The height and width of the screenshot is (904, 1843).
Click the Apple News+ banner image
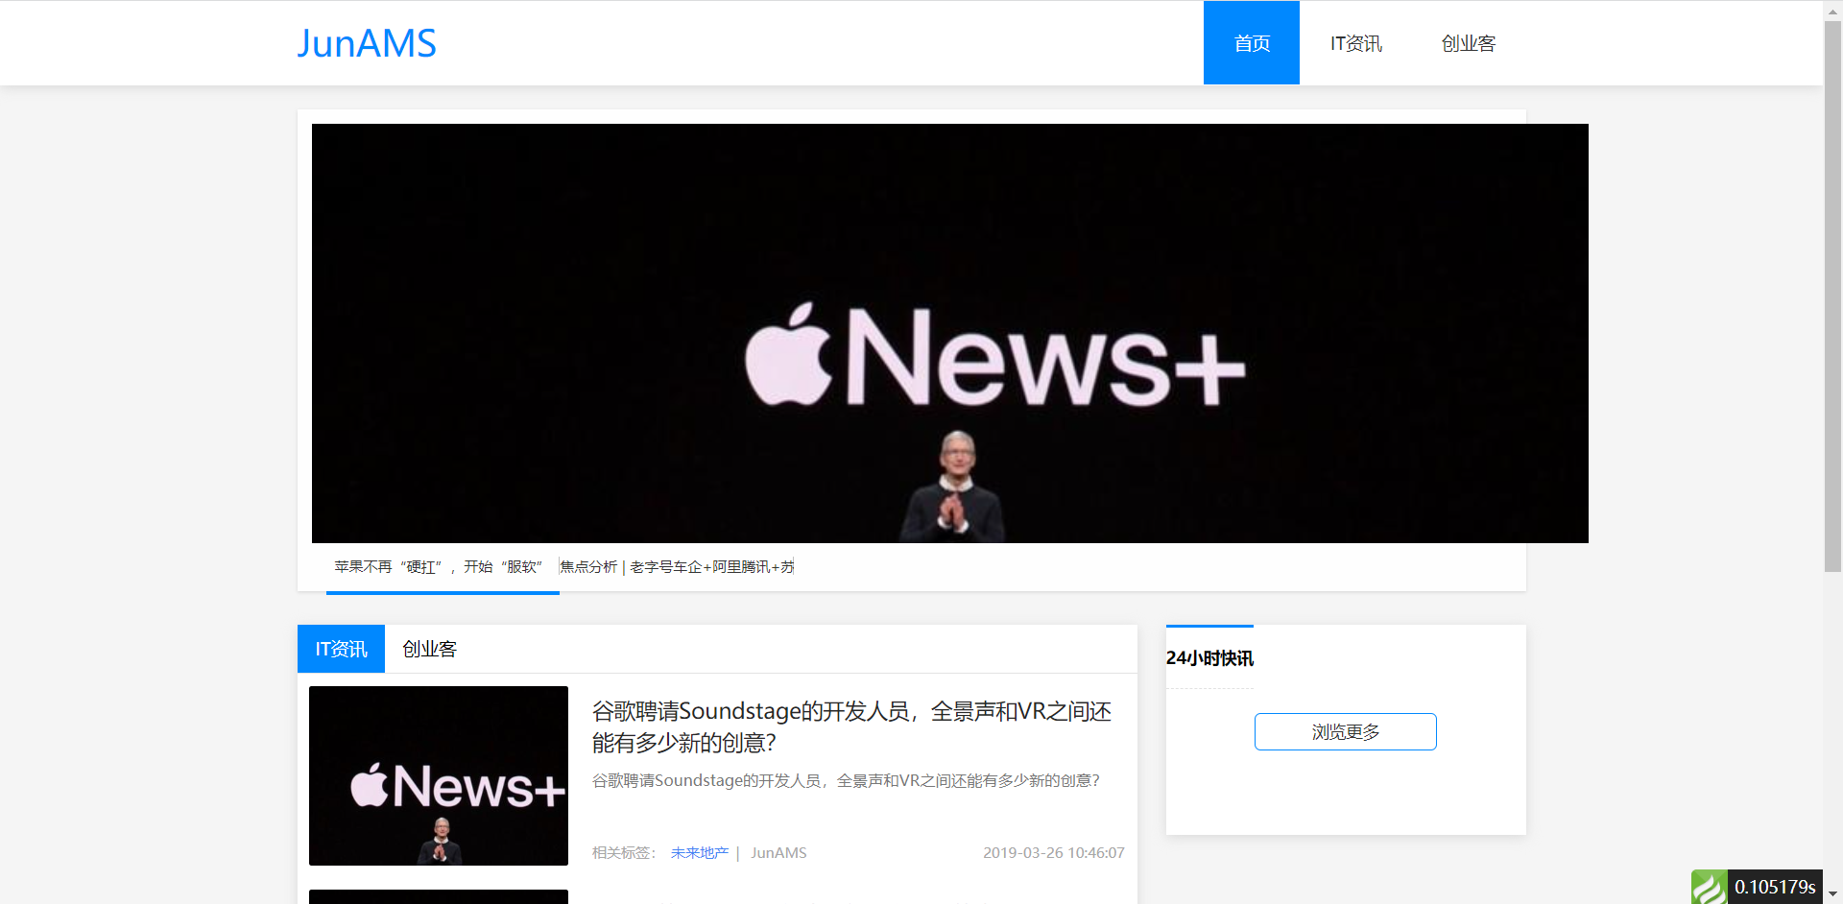[x=950, y=333]
